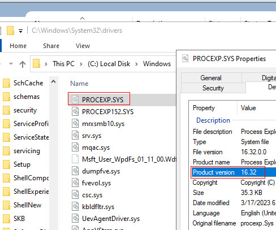Viewport: 276px width, 230px height.
Task: Select the Msft_User_WpdFs file icon
Action: click(75, 159)
